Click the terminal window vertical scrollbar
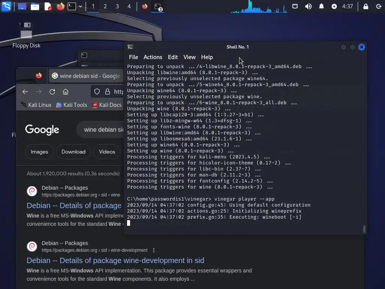Screen dimensions: 385x289 coord(364,229)
